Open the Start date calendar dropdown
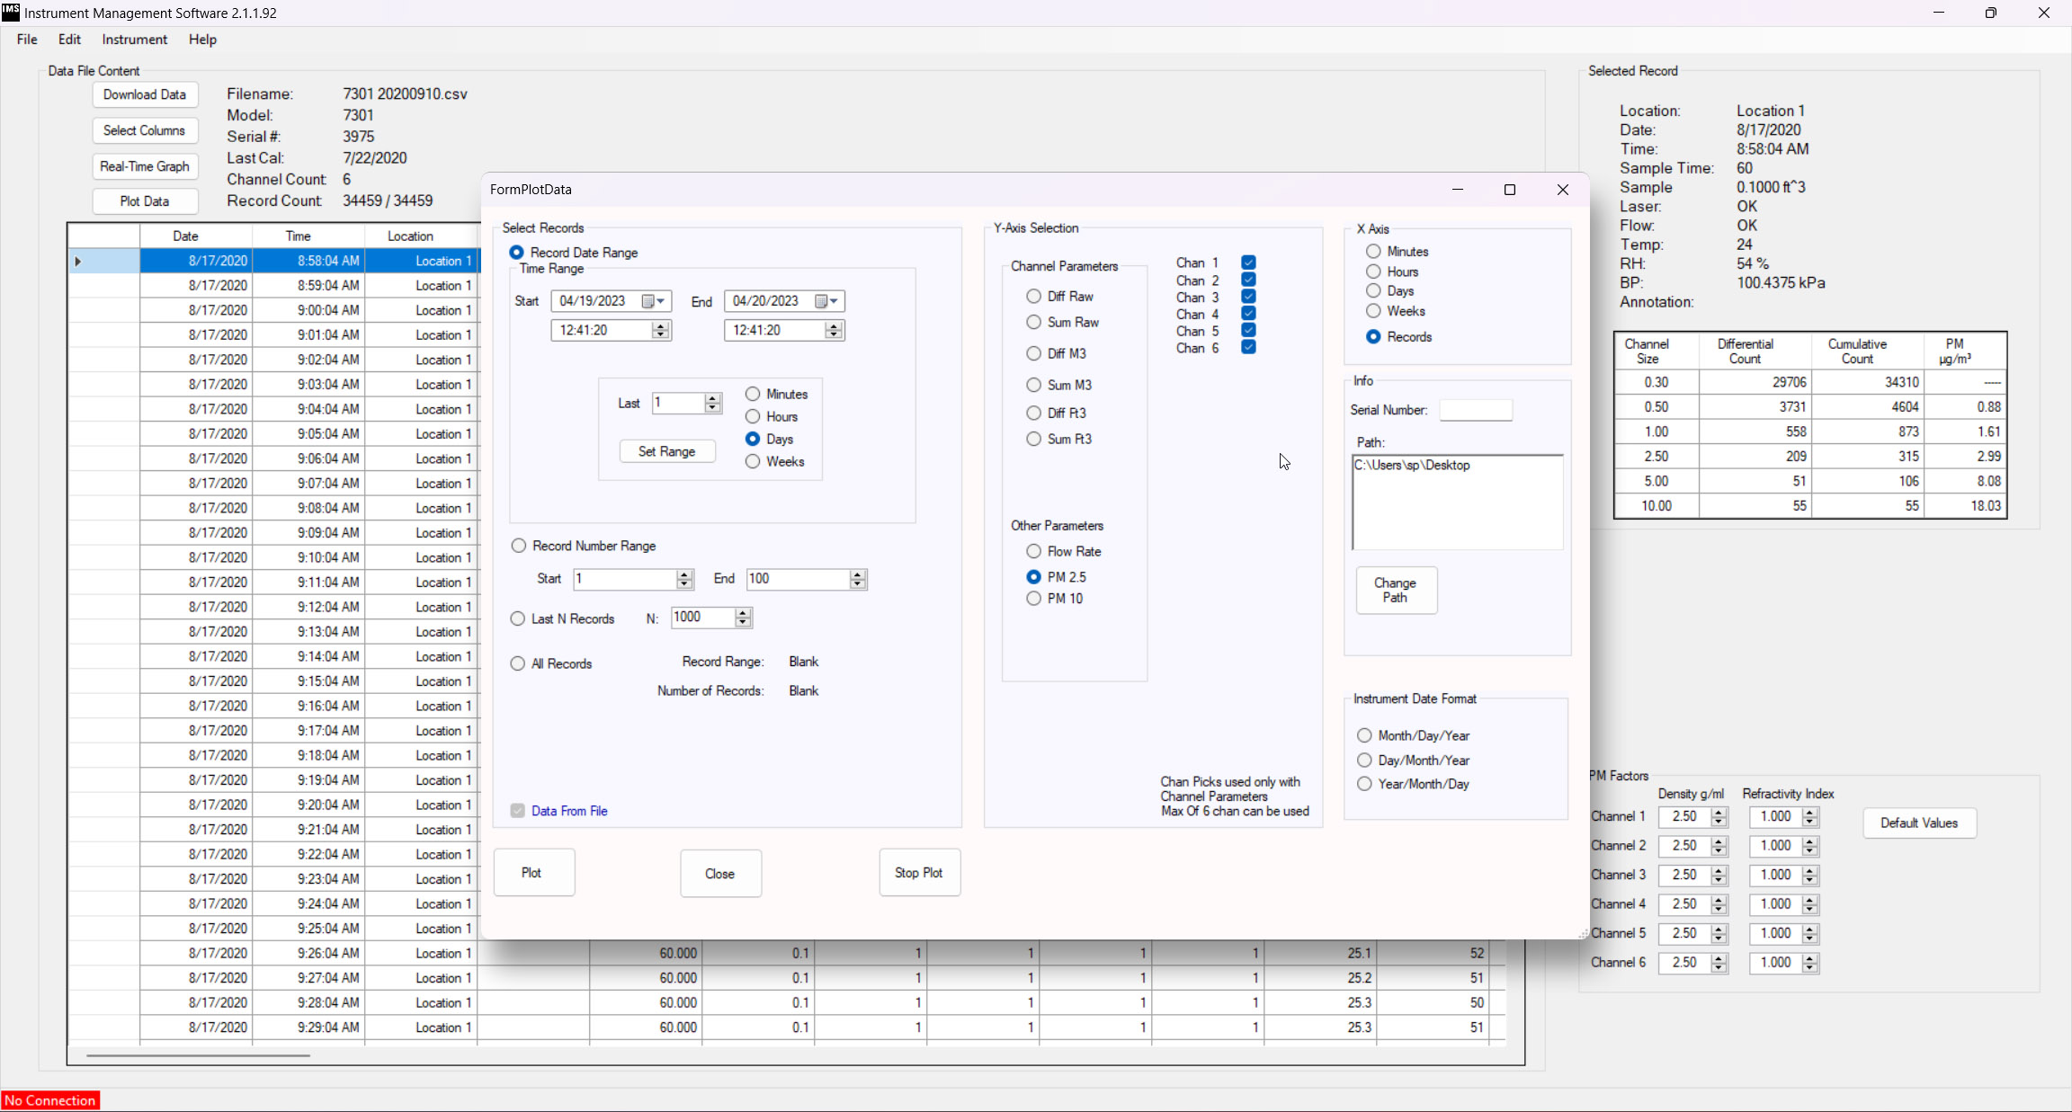 (659, 301)
